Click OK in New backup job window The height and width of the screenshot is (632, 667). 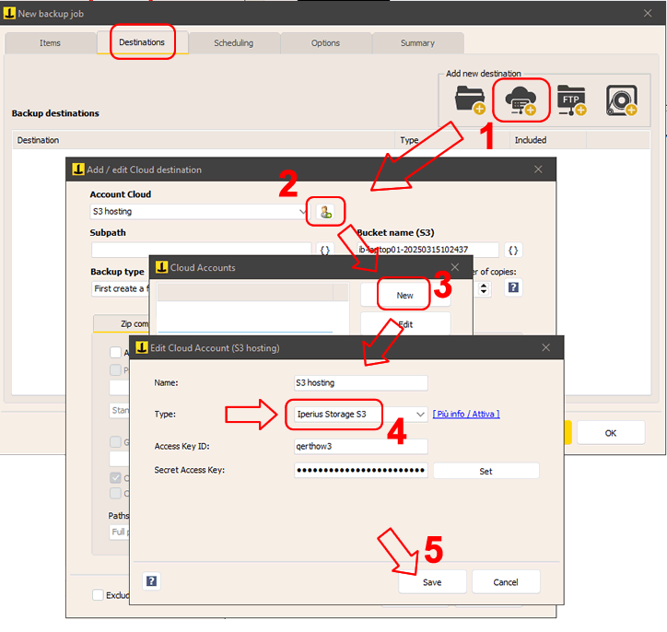click(611, 433)
